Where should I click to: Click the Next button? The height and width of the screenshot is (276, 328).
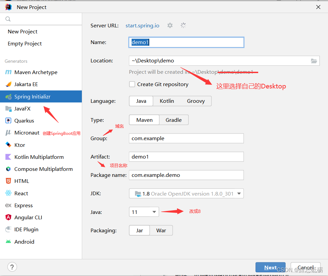270,267
